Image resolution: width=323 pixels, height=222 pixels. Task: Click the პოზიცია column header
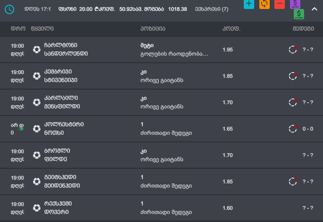pos(153,29)
